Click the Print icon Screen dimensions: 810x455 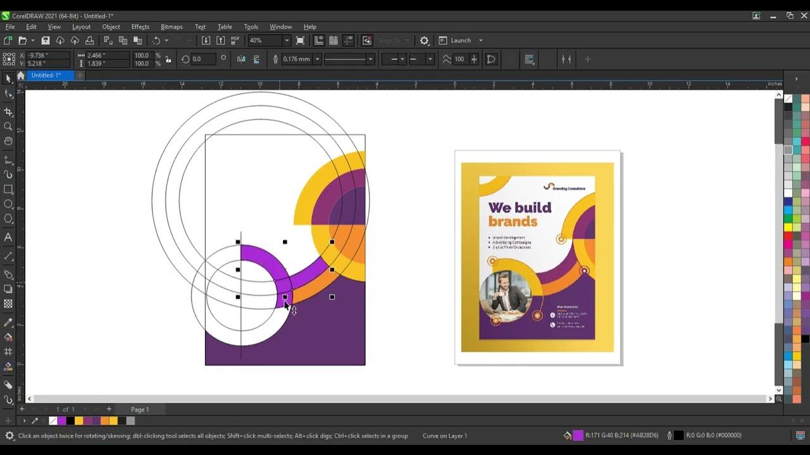pyautogui.click(x=89, y=40)
